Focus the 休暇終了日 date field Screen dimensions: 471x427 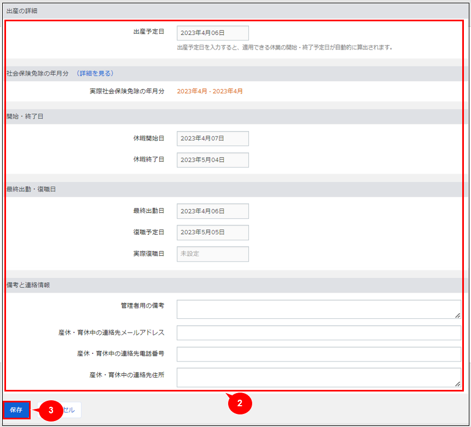[212, 160]
